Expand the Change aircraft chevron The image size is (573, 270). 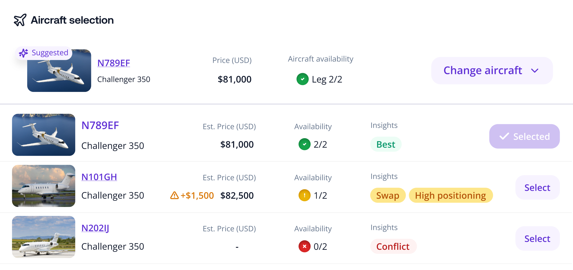click(x=535, y=71)
